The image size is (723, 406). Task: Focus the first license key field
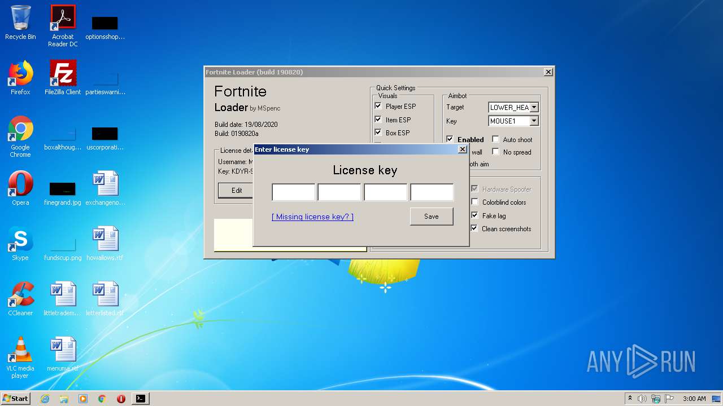coord(294,192)
